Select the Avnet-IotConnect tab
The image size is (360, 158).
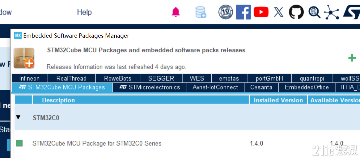(x=216, y=88)
